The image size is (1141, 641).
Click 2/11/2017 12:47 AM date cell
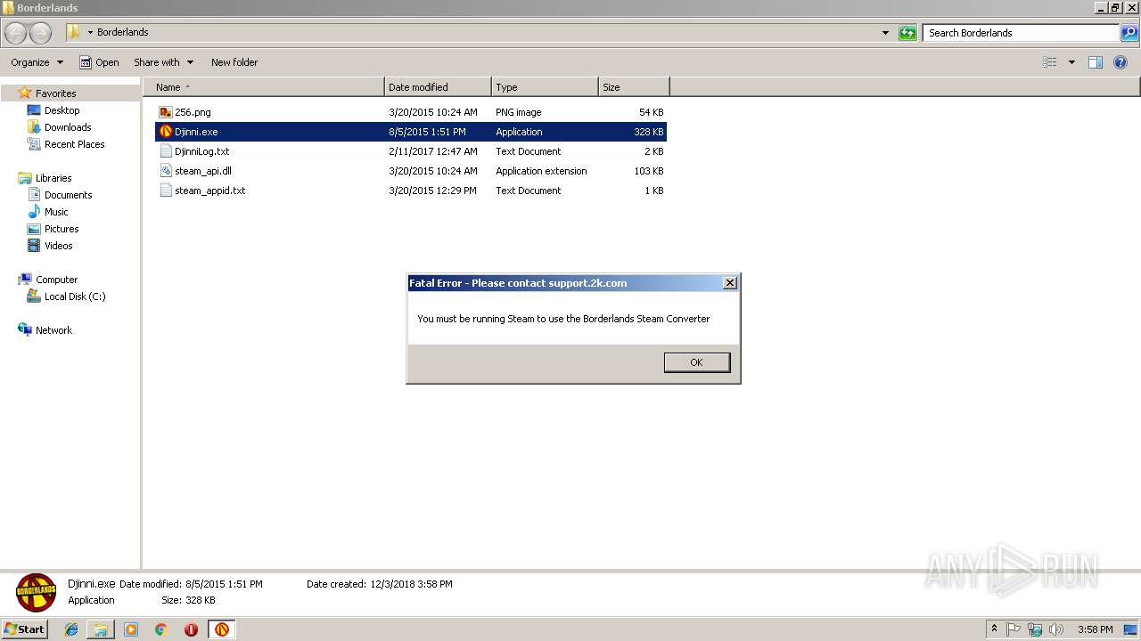point(433,151)
